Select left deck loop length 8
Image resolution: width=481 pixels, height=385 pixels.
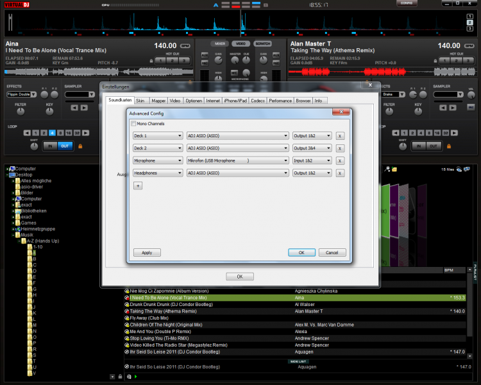(60, 133)
